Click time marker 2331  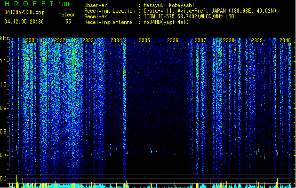coord(32,40)
